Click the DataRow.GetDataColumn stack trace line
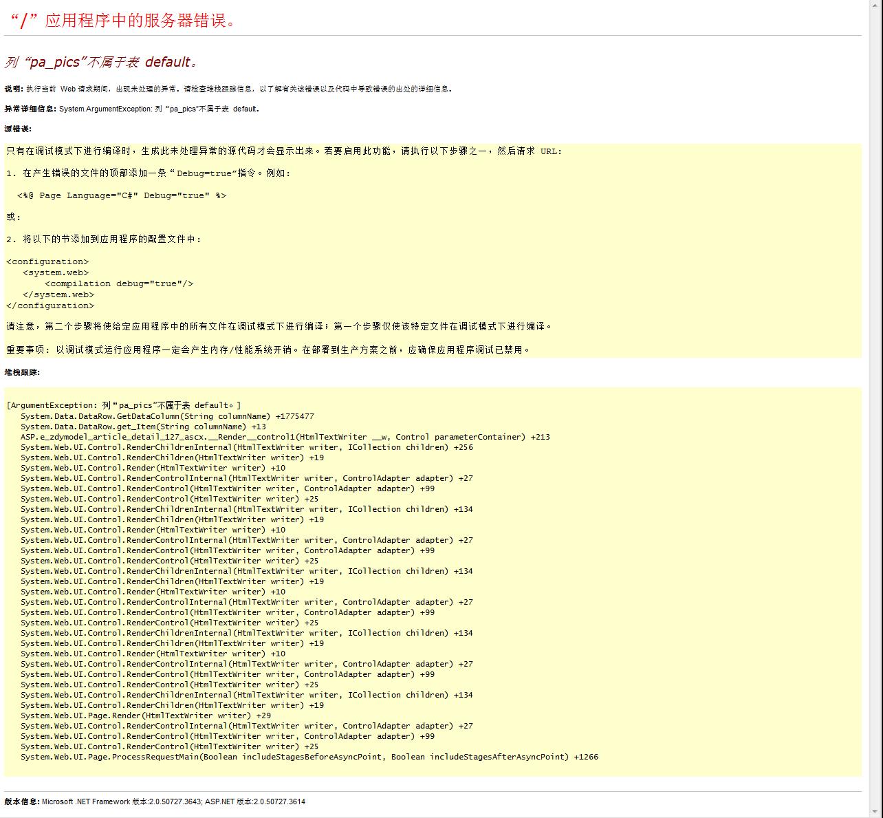The height and width of the screenshot is (818, 883). pos(167,416)
